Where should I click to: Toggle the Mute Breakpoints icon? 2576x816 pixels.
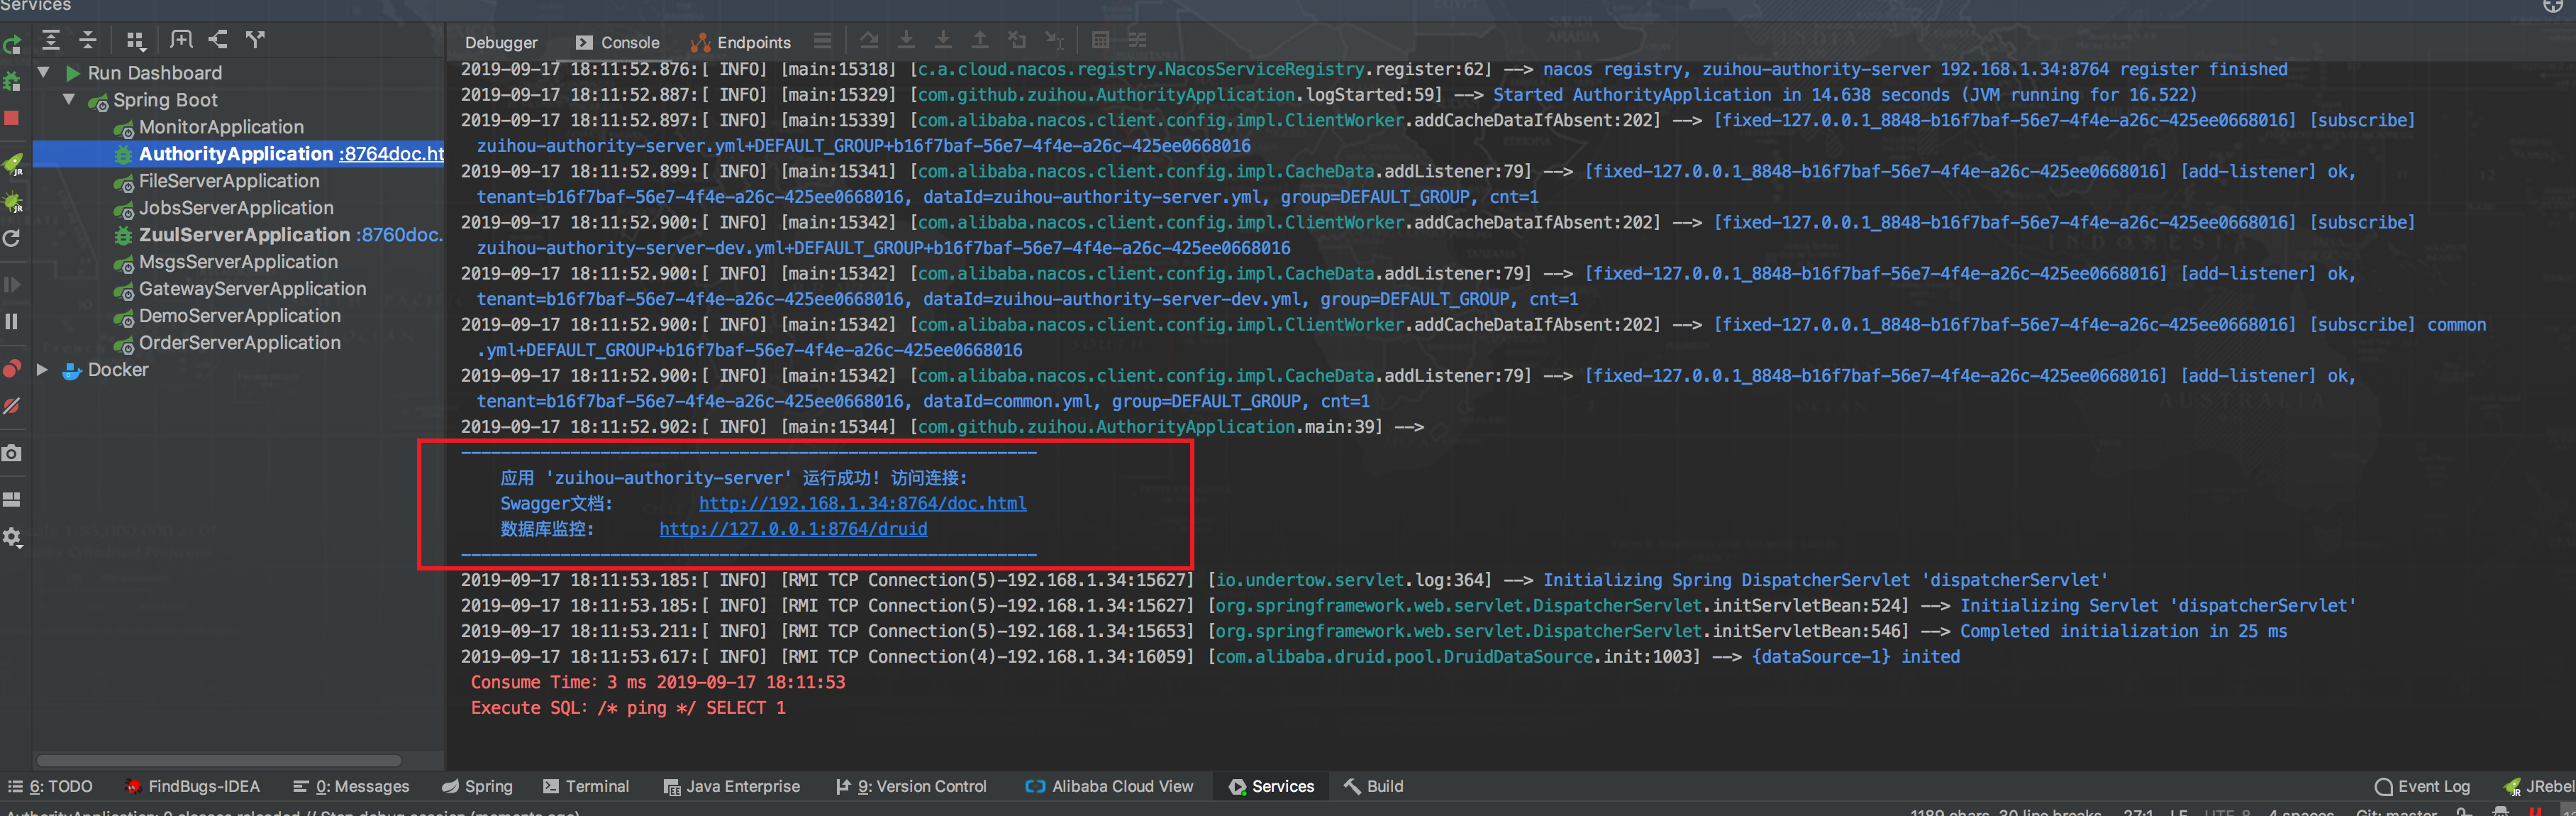(12, 405)
